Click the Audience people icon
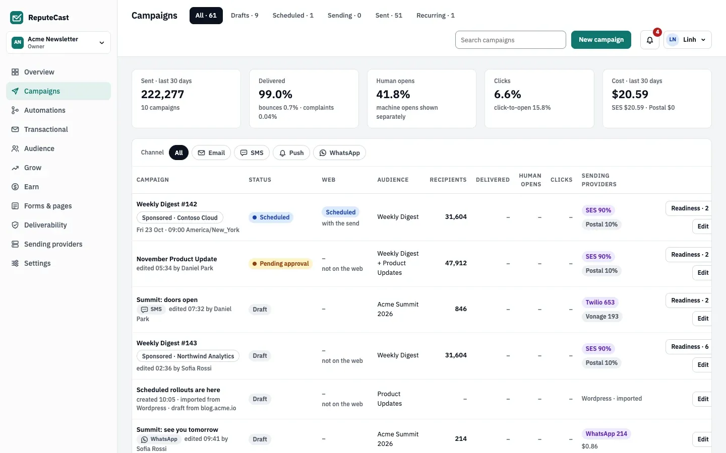 tap(15, 148)
